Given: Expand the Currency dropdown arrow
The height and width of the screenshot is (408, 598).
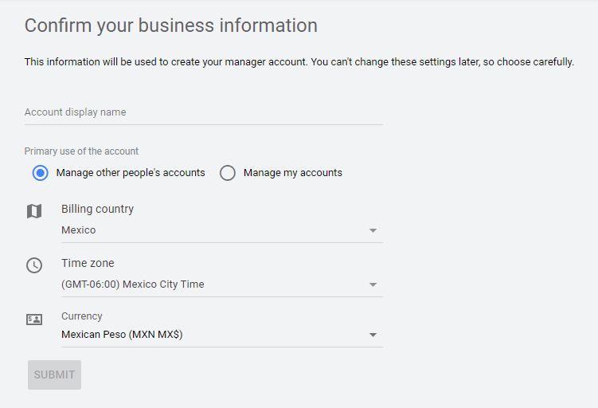Looking at the screenshot, I should pos(373,335).
